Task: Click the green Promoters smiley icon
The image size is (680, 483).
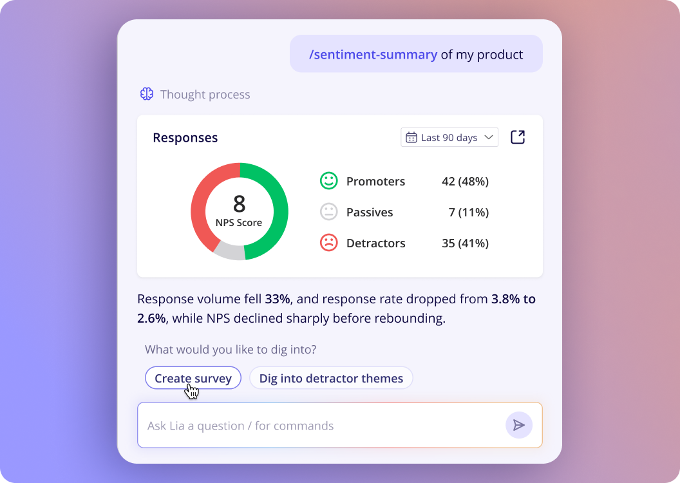Action: [328, 181]
